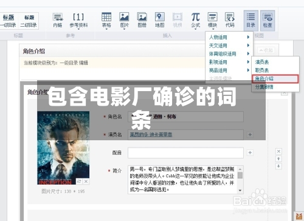
Task: Apply the 一级目录 heading style
Action: (8, 21)
